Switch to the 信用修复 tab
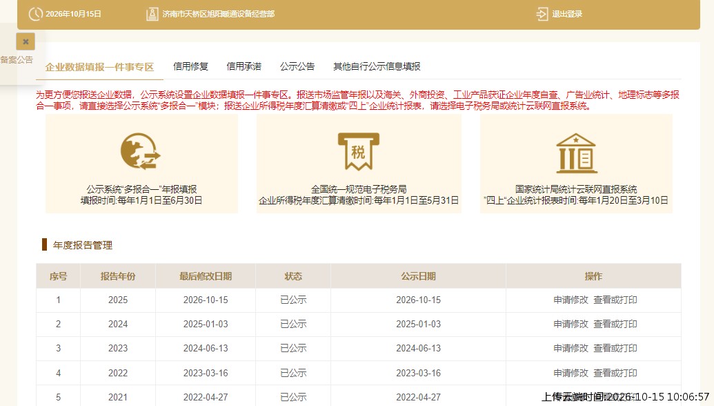Viewport: 714px width, 406px height. (191, 66)
